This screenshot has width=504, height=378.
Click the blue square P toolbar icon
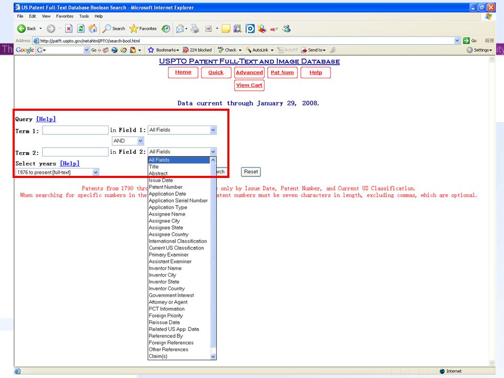tap(250, 28)
